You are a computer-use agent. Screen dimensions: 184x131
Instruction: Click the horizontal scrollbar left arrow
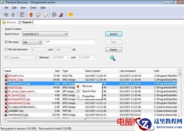5,120
